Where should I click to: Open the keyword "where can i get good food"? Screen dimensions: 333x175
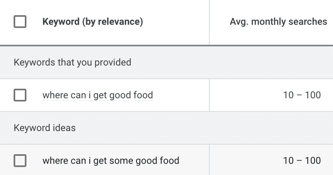pyautogui.click(x=98, y=95)
